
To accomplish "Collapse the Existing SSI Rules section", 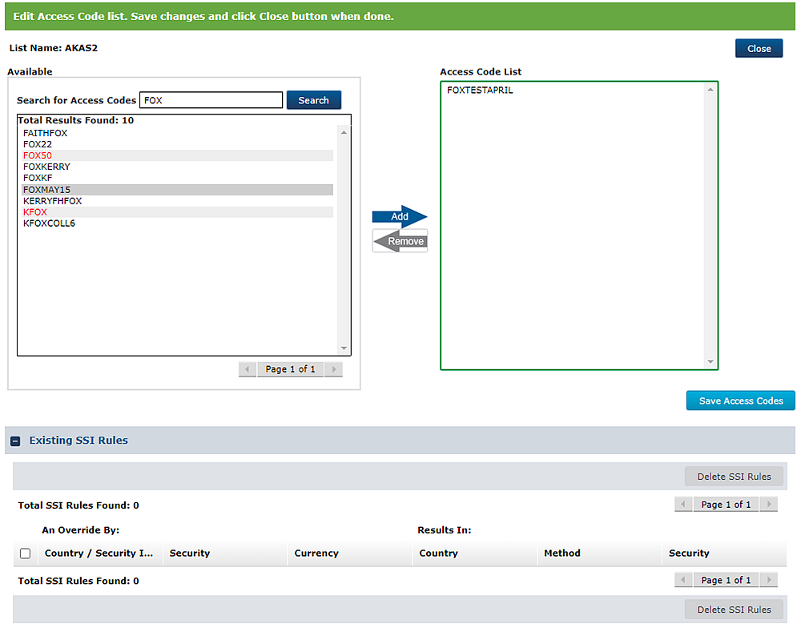I will point(15,441).
